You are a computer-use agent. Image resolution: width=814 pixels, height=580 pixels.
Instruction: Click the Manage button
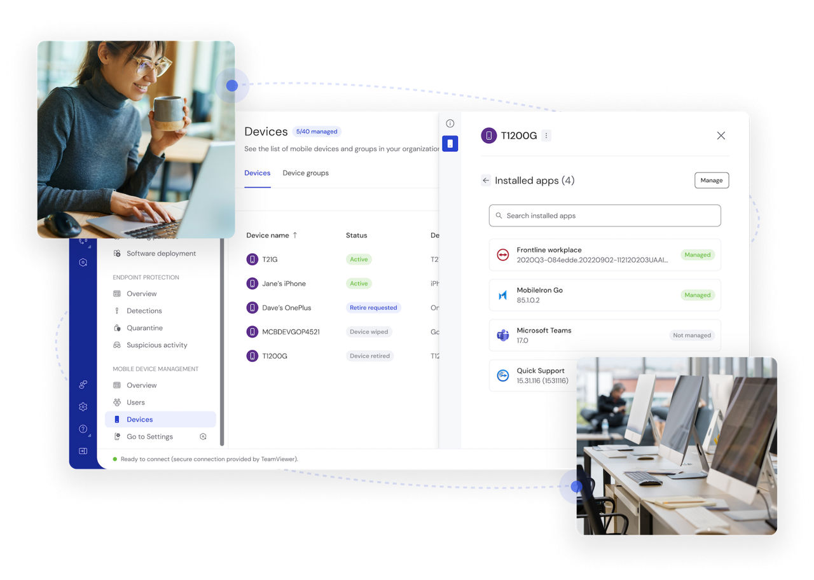pos(712,181)
